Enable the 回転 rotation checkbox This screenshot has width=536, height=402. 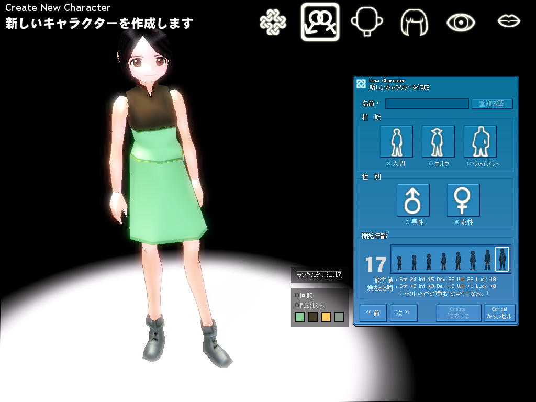297,295
